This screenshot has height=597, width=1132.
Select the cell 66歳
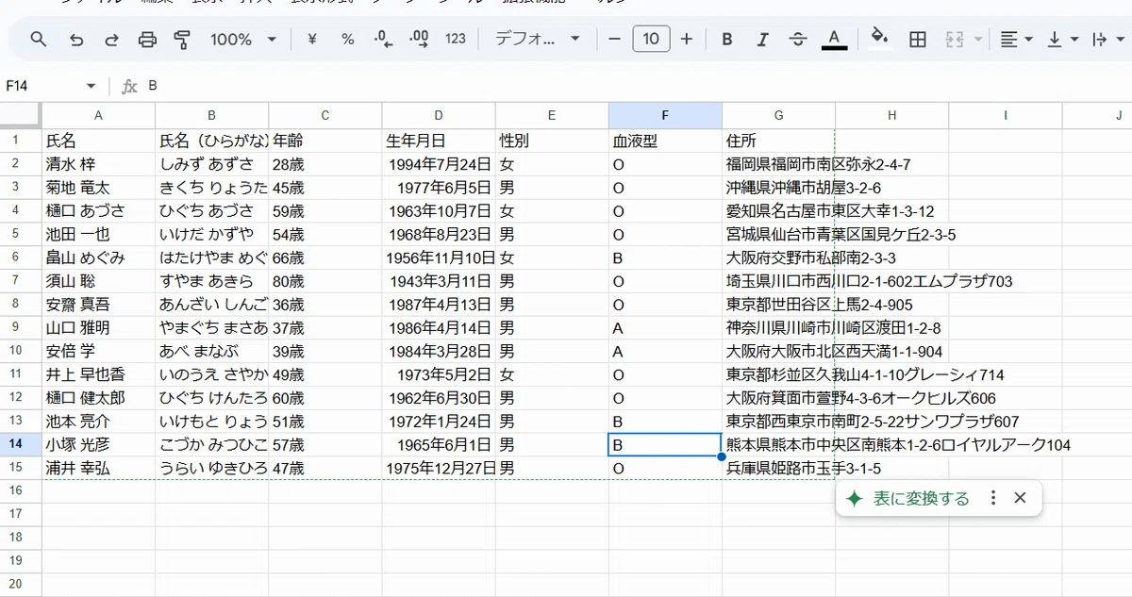pyautogui.click(x=325, y=257)
